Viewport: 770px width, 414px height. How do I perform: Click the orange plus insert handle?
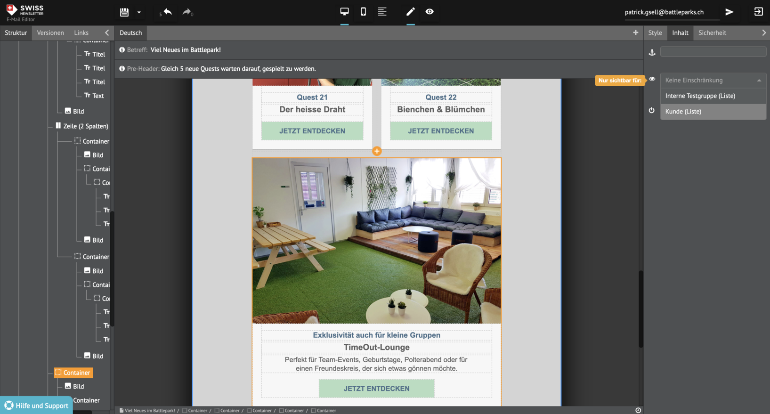pos(377,151)
